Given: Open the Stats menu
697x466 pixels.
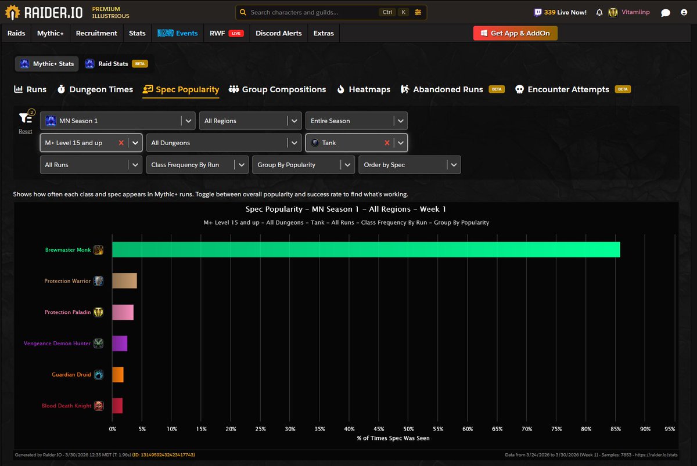Looking at the screenshot, I should coord(137,33).
